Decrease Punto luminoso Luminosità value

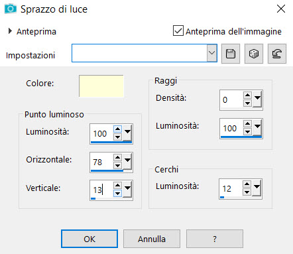tap(117, 137)
